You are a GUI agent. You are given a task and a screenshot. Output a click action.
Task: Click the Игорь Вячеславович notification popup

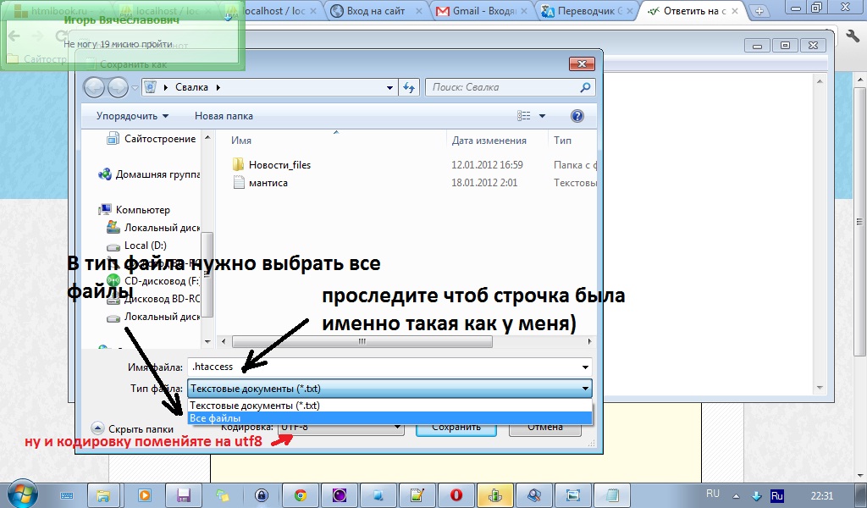point(122,36)
